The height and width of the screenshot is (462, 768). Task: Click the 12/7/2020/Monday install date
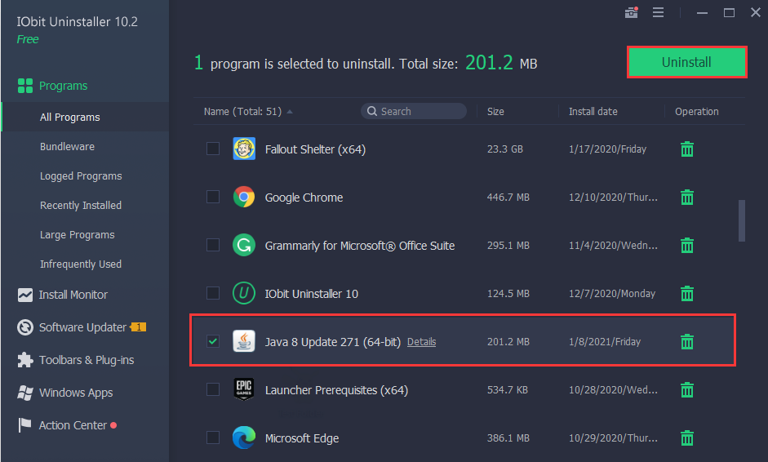coord(612,294)
